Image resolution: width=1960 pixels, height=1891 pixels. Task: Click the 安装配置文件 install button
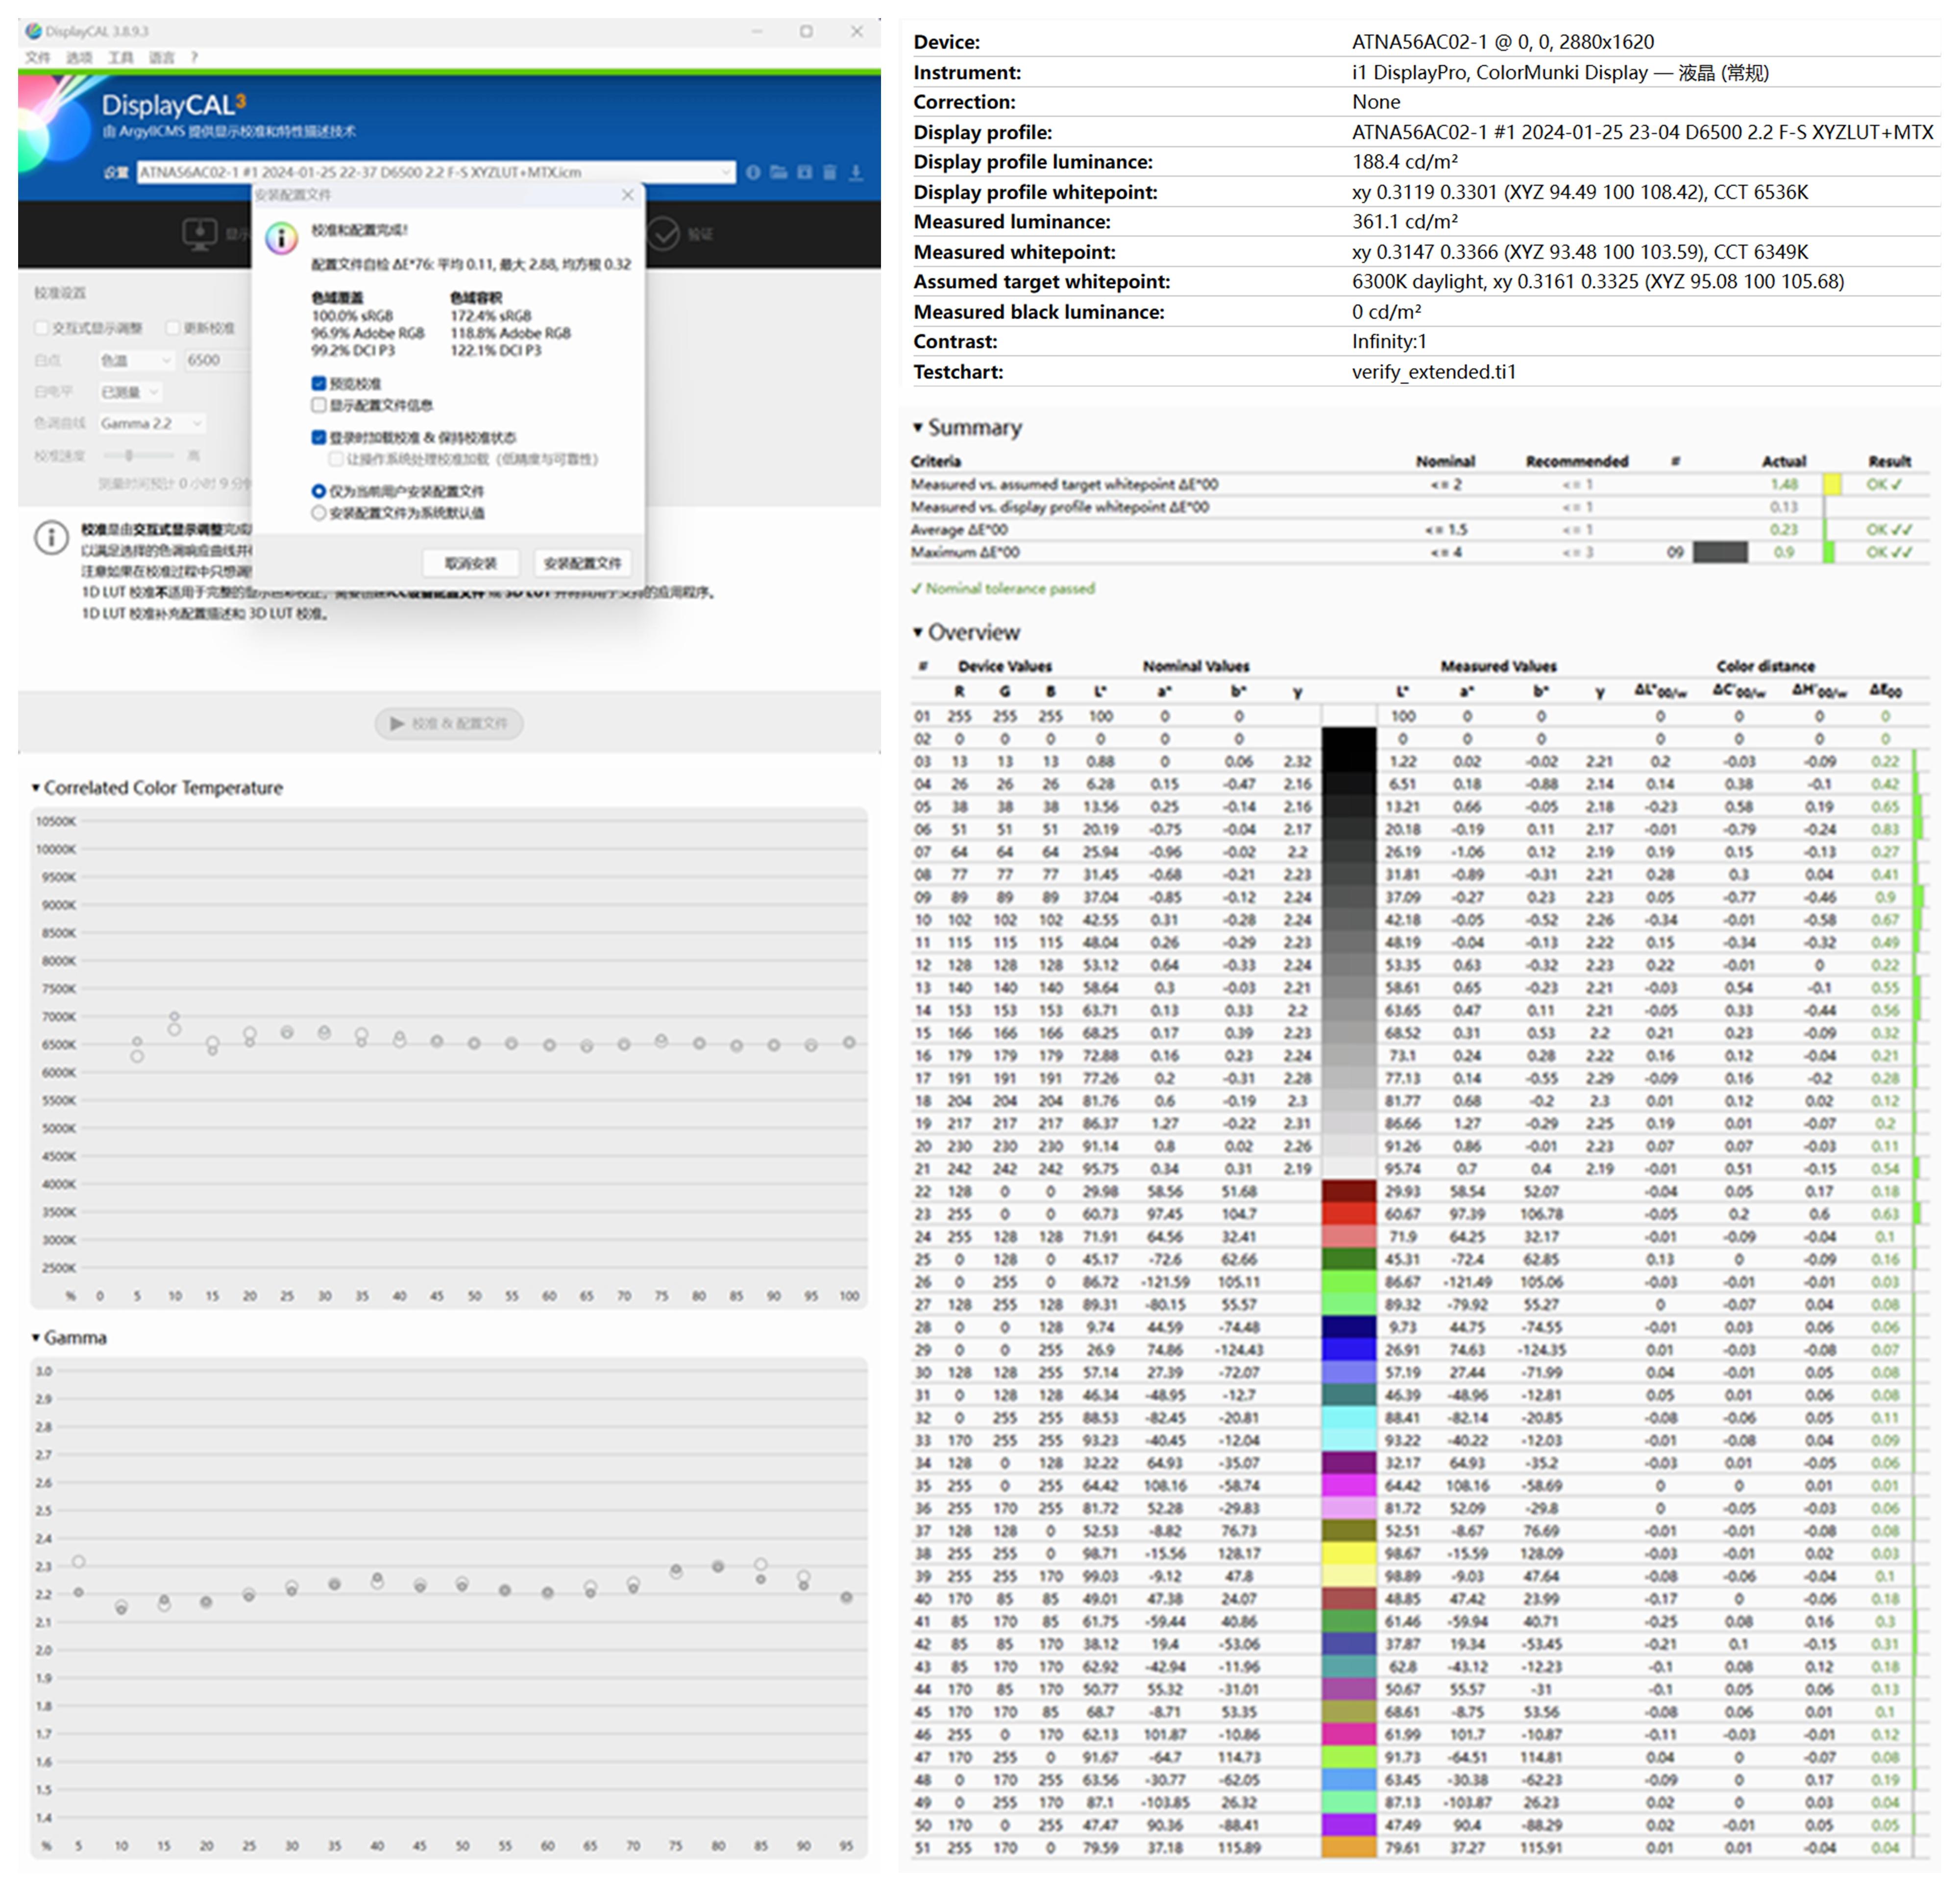point(582,563)
